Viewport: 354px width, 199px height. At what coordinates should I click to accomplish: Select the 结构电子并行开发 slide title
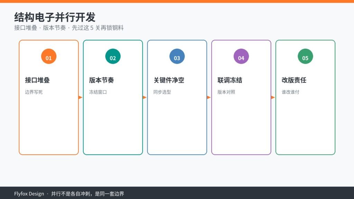point(55,17)
